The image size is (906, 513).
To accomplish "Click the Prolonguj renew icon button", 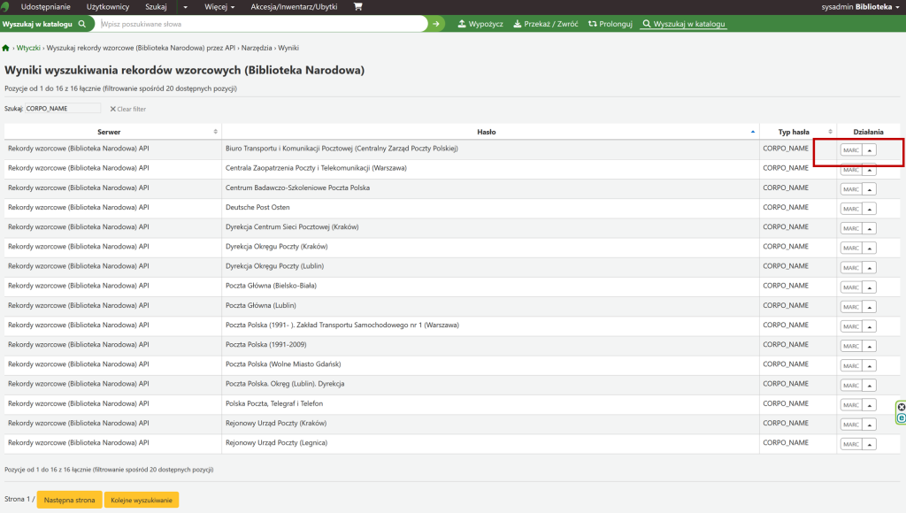I will click(x=610, y=24).
